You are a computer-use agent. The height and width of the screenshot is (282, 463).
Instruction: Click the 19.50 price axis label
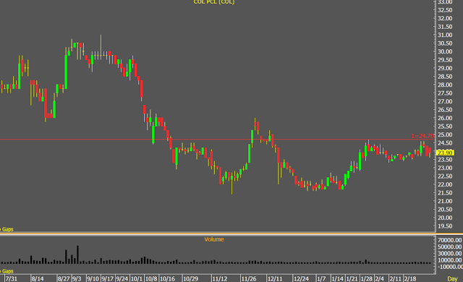[x=445, y=226]
